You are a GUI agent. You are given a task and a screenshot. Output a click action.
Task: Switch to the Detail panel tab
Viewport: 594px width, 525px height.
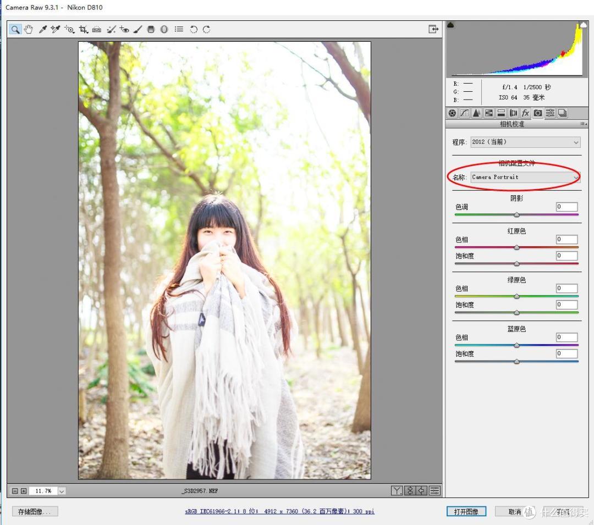click(476, 113)
